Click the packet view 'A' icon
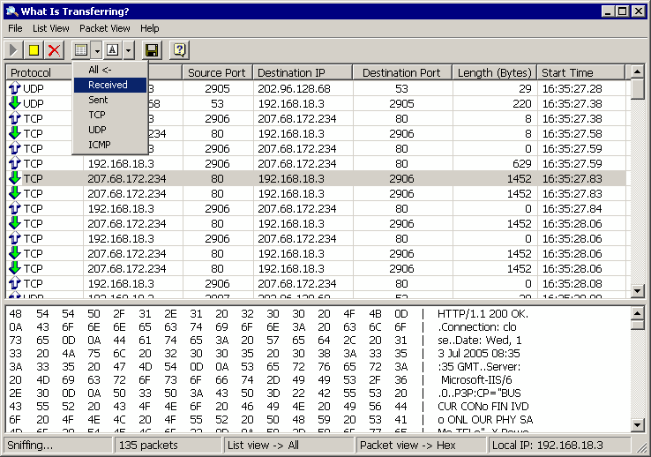 [113, 51]
